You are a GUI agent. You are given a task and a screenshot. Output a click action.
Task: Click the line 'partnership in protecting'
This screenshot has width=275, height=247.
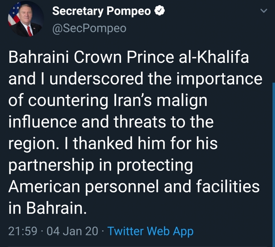pos(100,165)
